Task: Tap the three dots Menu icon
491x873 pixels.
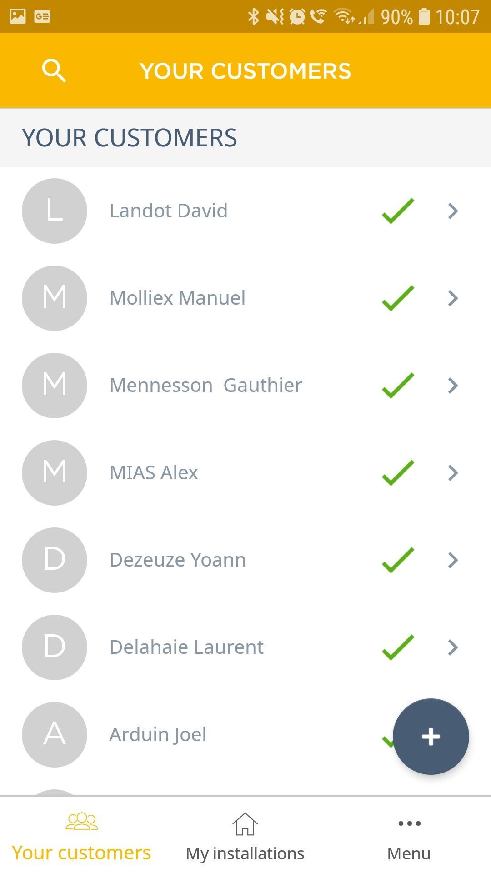Action: 409,823
